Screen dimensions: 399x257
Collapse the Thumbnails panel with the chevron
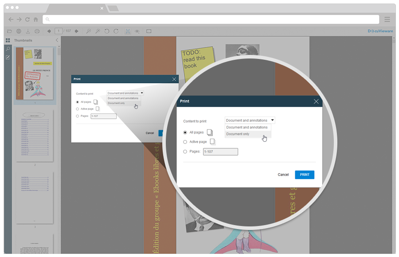coord(56,40)
